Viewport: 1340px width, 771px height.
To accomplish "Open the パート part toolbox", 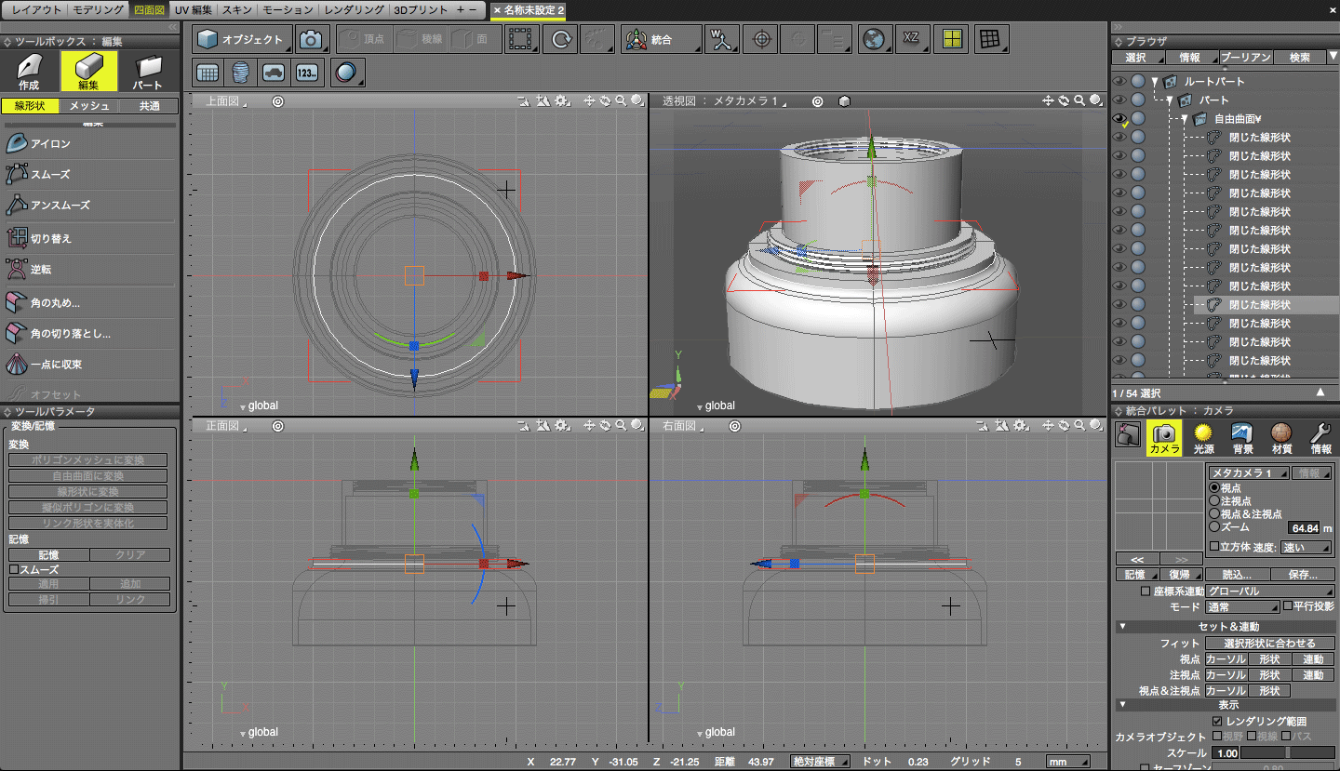I will pyautogui.click(x=148, y=73).
